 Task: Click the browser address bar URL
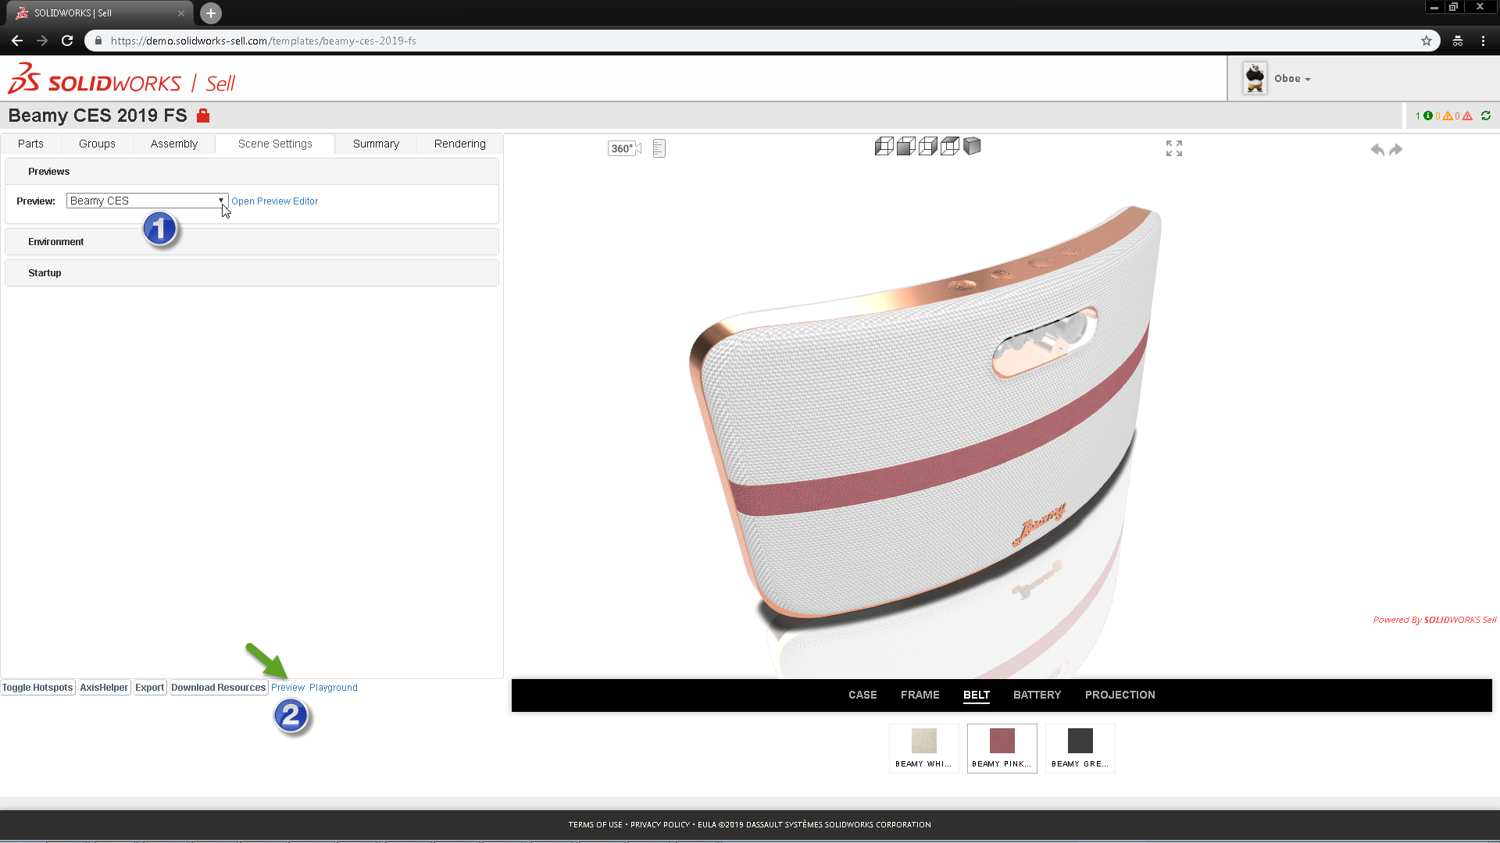tap(263, 41)
